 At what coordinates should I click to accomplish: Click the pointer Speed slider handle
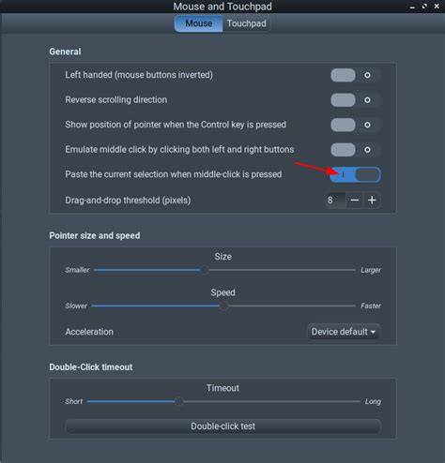tap(223, 306)
